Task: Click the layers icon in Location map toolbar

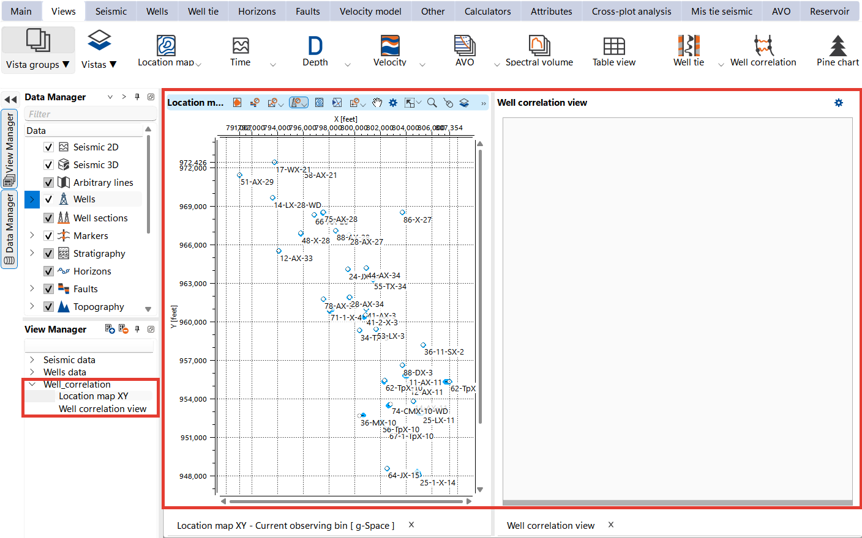Action: pyautogui.click(x=464, y=103)
